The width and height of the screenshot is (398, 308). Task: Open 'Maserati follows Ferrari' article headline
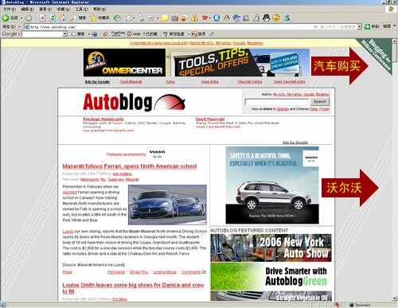130,166
